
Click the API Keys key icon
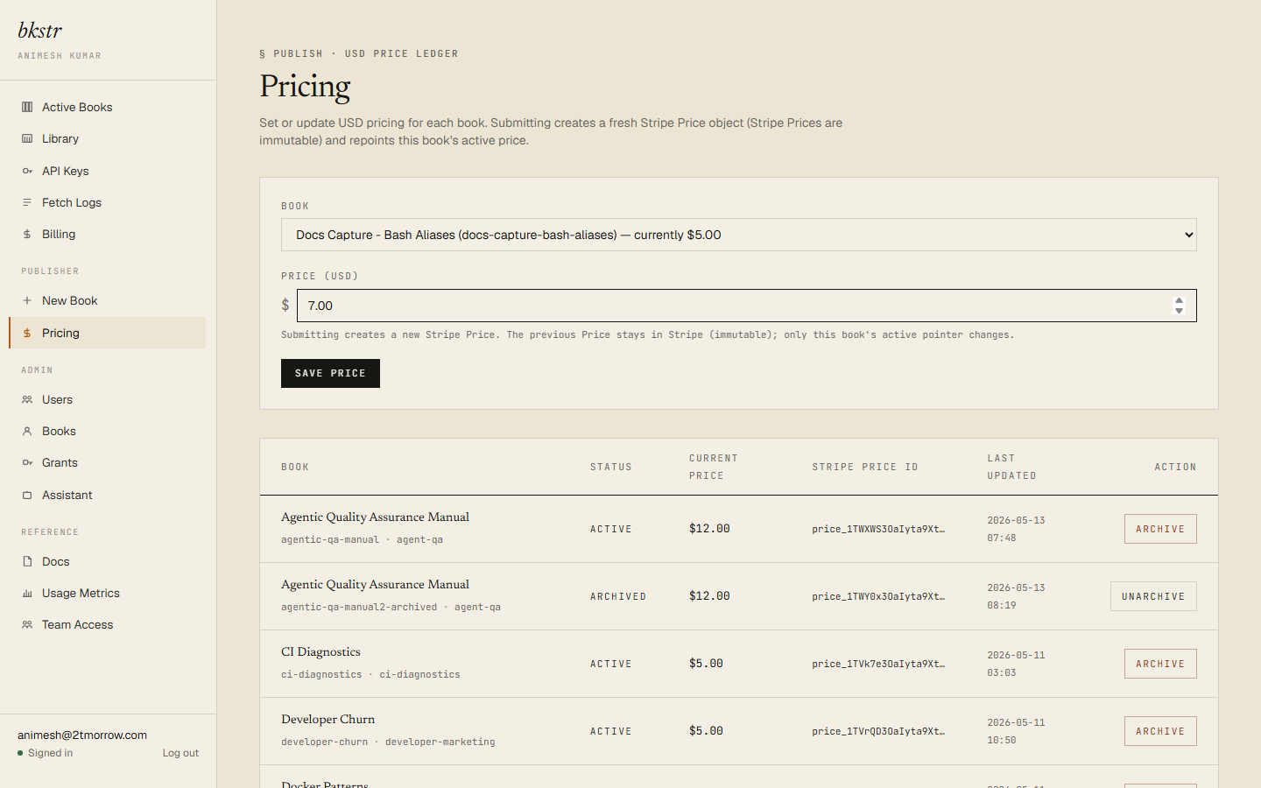[x=27, y=171]
